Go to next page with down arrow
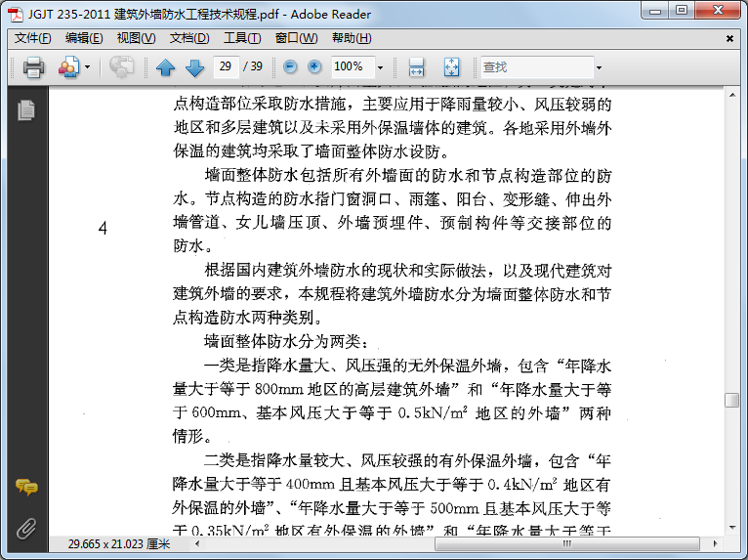Image resolution: width=748 pixels, height=560 pixels. coord(194,67)
